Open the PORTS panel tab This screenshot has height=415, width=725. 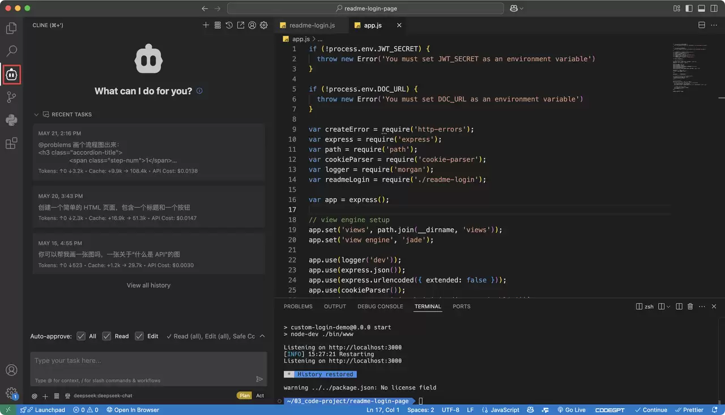point(462,306)
